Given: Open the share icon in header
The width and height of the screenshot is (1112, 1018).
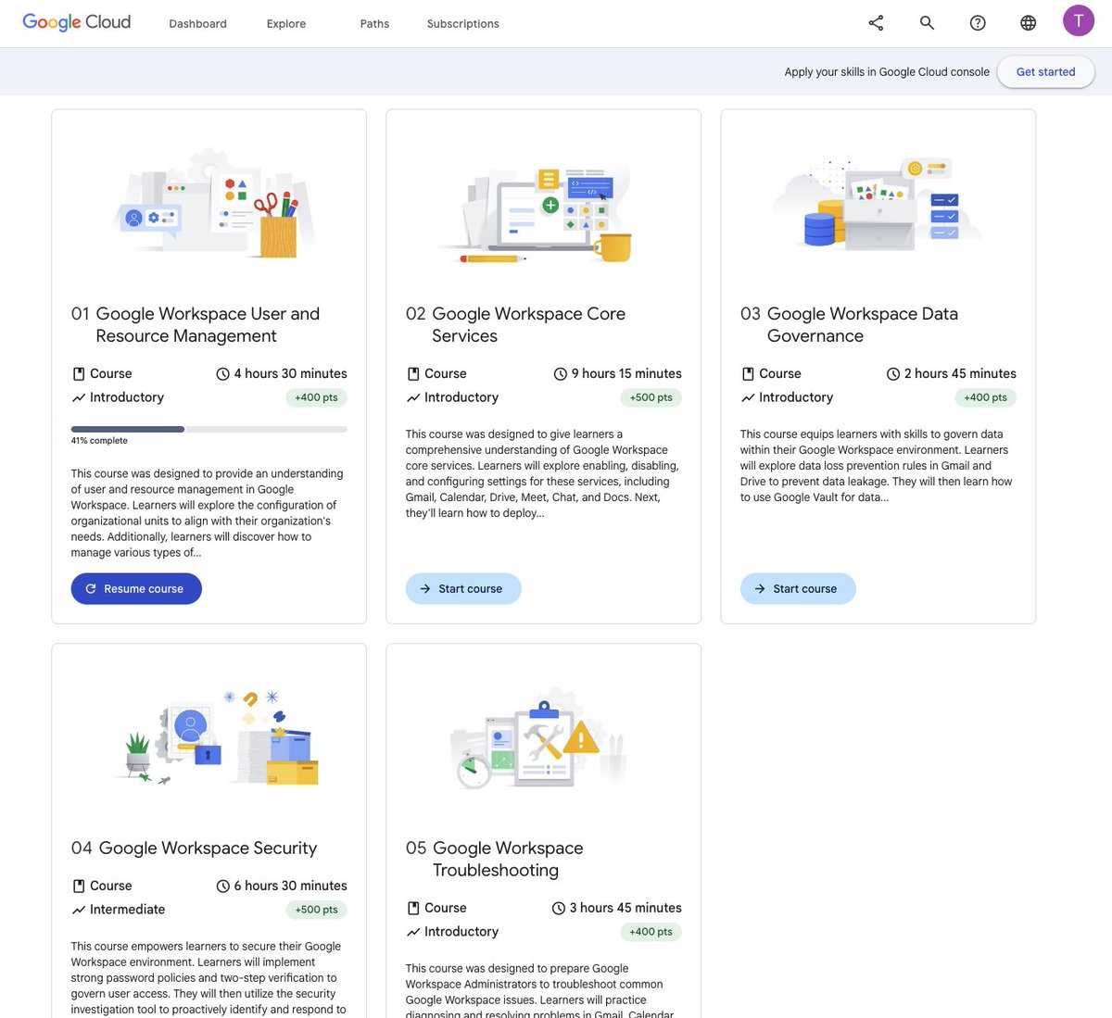Looking at the screenshot, I should pos(876,23).
